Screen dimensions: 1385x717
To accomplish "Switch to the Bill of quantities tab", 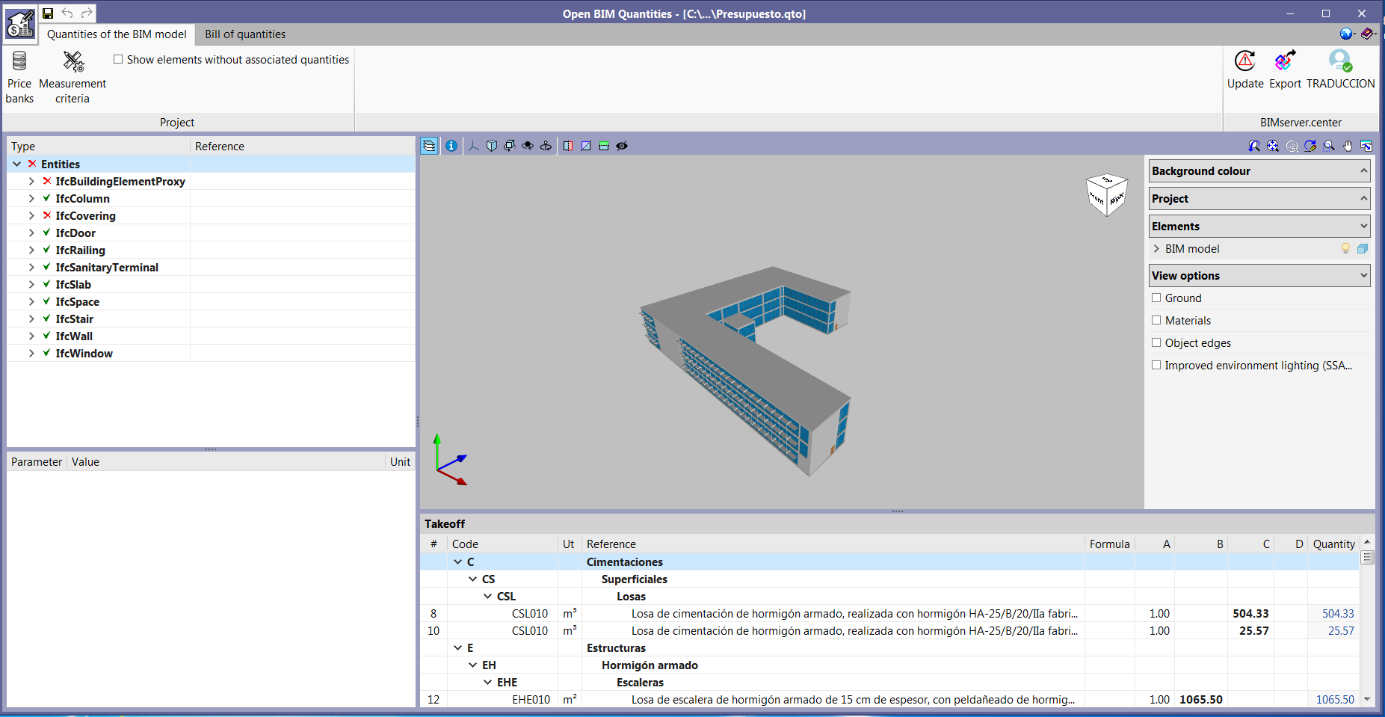I will 244,34.
